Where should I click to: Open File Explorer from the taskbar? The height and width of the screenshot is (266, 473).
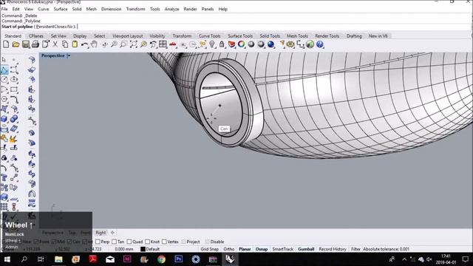[x=58, y=259]
